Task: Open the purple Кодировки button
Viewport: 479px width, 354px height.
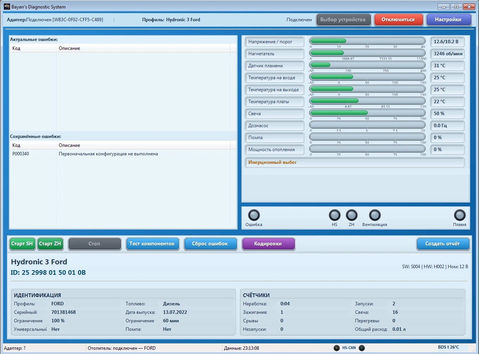Action: tap(268, 244)
